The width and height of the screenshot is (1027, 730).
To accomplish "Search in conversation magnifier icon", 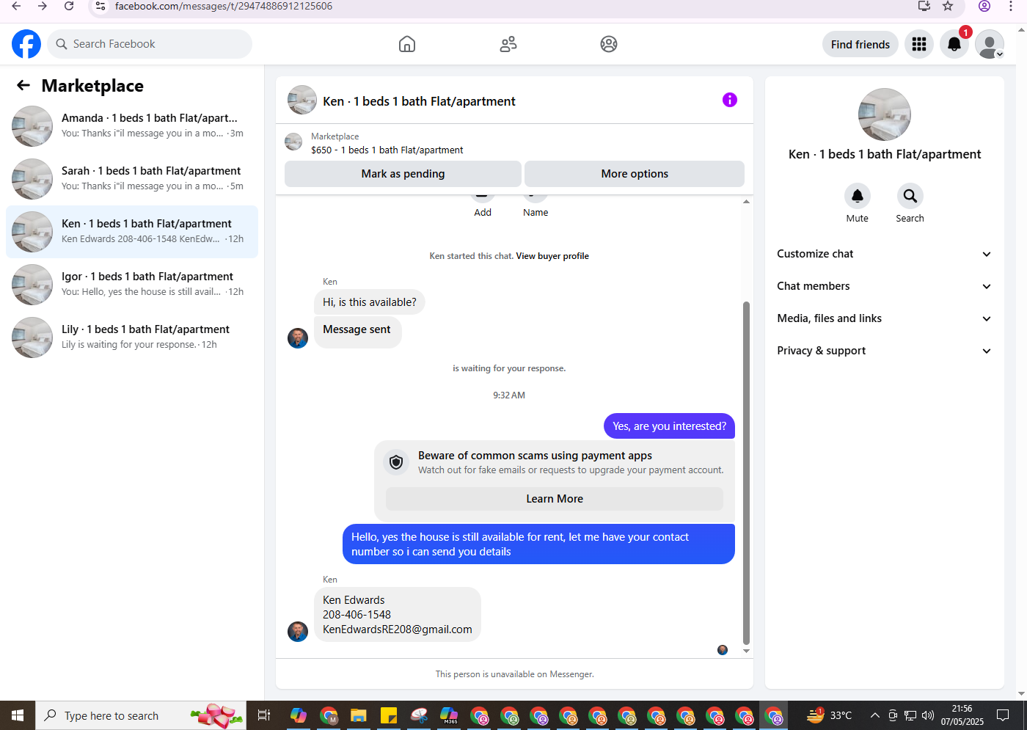I will pos(910,196).
